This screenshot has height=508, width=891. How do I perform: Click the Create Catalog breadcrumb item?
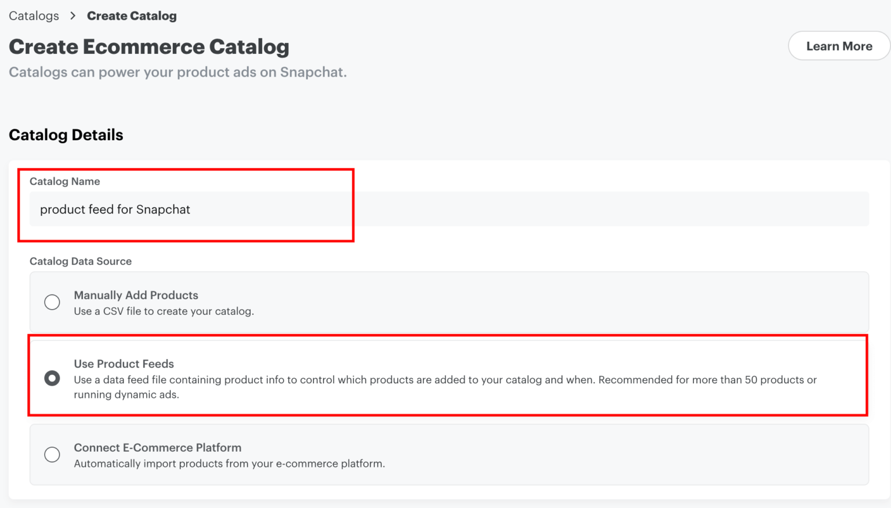pyautogui.click(x=132, y=16)
